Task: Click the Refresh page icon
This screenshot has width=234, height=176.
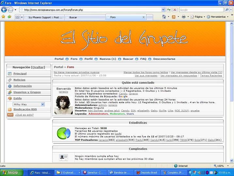Action: click(169, 10)
